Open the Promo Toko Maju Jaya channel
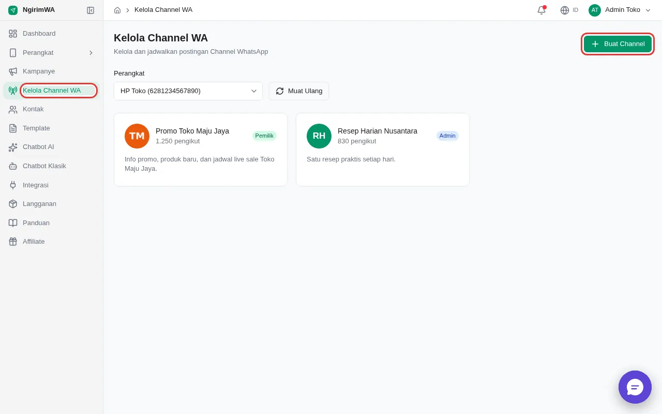Screen dimensions: 662x414 (201, 150)
